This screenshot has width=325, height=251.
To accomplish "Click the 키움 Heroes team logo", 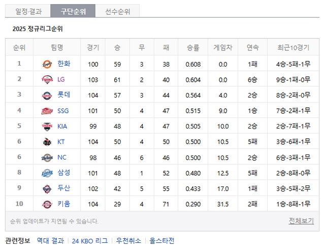I will point(47,204).
